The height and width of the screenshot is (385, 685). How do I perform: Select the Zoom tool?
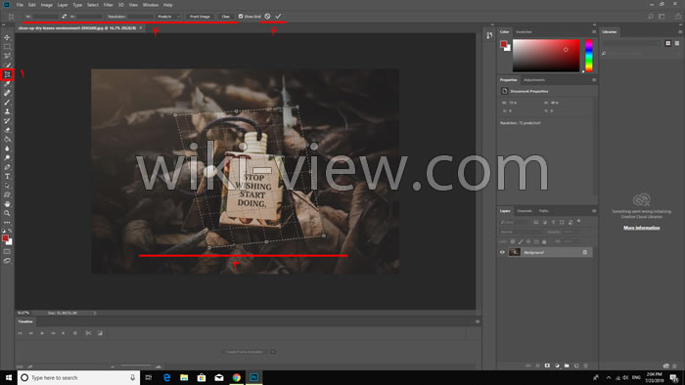[7, 213]
